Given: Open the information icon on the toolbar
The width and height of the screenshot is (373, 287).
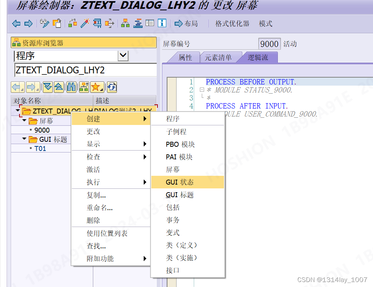Looking at the screenshot, I should click(x=162, y=23).
